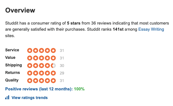Click the first star in Shipping row

pos(30,66)
